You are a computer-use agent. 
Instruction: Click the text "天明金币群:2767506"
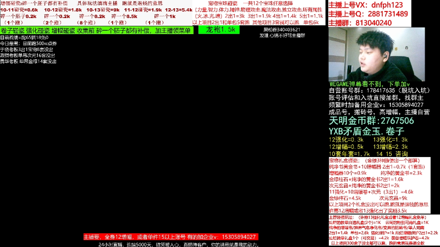point(371,121)
